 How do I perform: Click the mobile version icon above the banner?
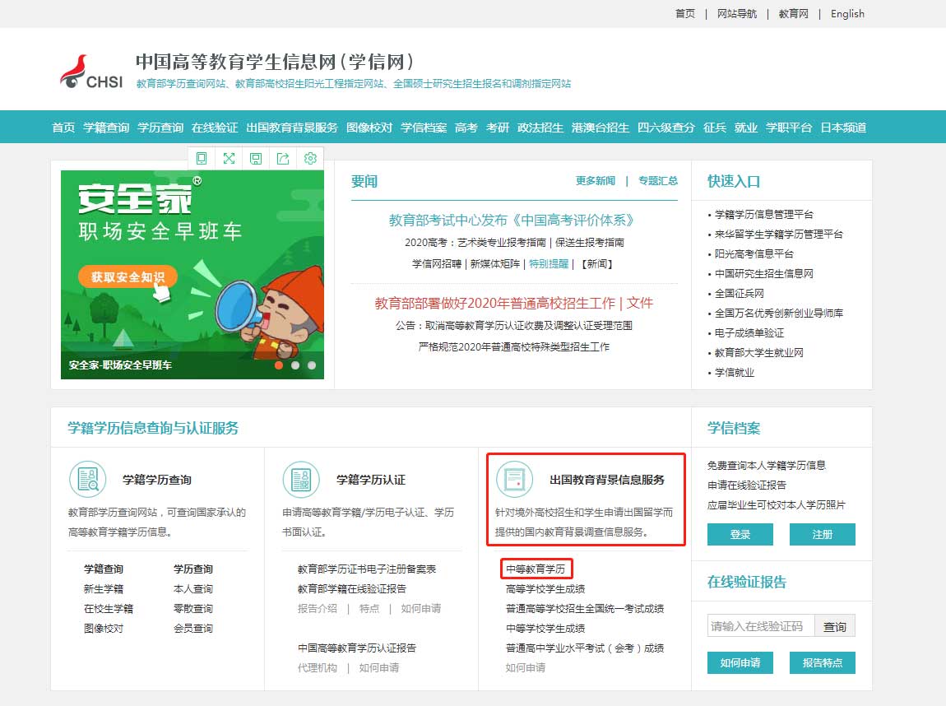tap(201, 158)
